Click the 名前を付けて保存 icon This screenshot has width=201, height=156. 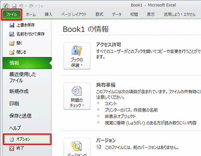[x=12, y=34]
